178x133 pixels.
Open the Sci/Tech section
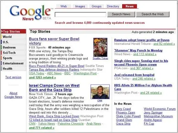pyautogui.click(x=13, y=53)
